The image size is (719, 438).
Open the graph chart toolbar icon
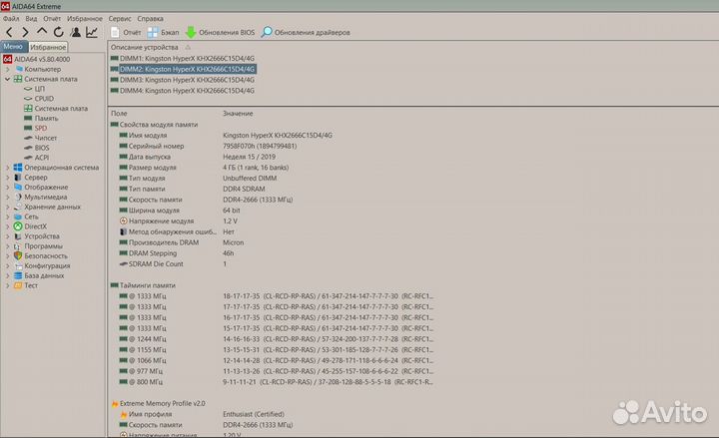tap(92, 32)
